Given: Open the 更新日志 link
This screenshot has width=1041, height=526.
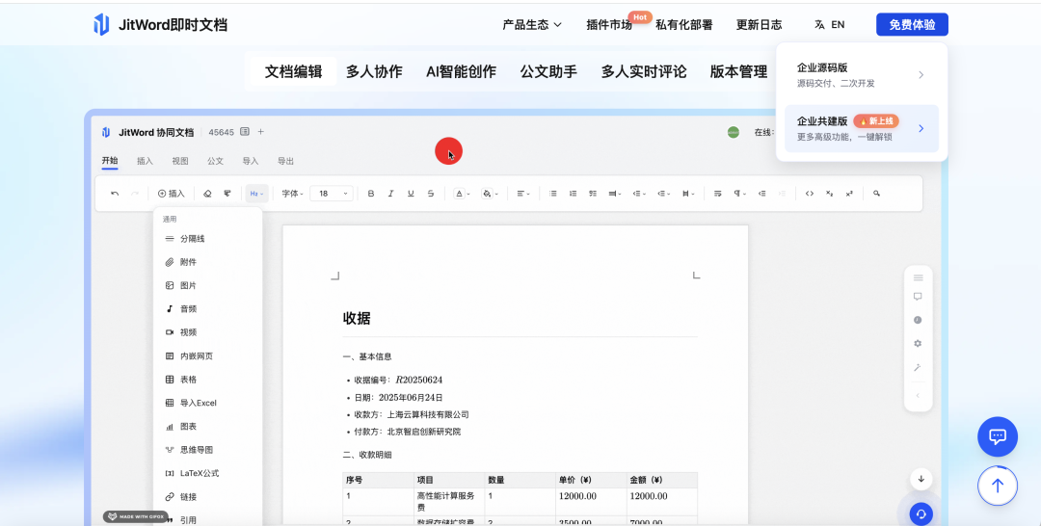Looking at the screenshot, I should click(759, 24).
